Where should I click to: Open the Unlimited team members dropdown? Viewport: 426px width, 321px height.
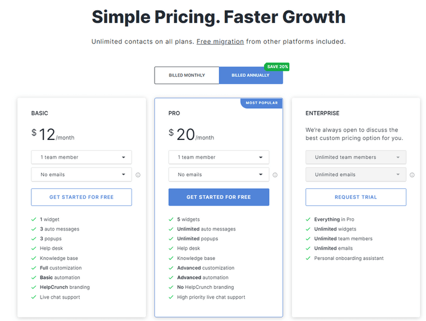click(355, 157)
